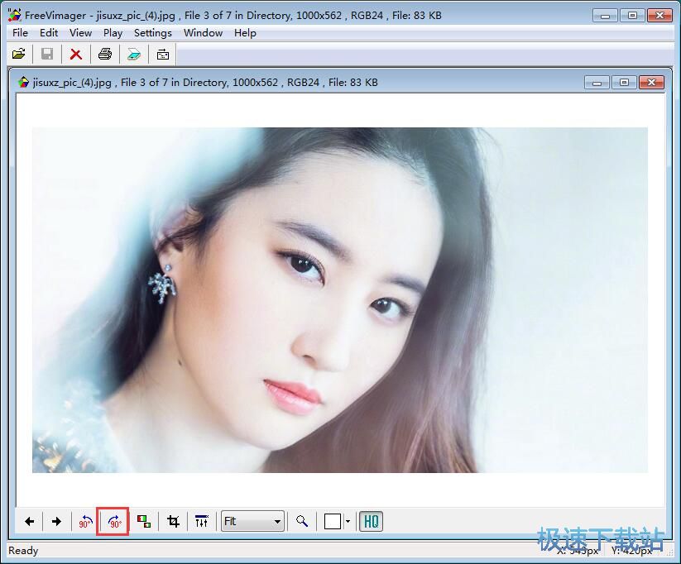
Task: Open the Fit zoom dropdown
Action: tap(252, 521)
